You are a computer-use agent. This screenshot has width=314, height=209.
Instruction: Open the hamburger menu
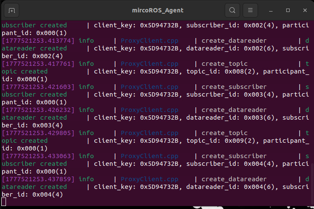tap(250, 10)
